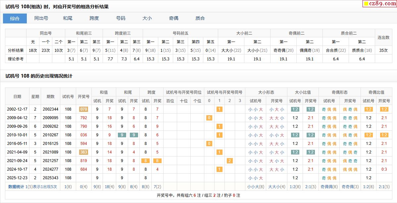The image size is (397, 203).
Task: Open the 同出号 tab
Action: click(41, 18)
